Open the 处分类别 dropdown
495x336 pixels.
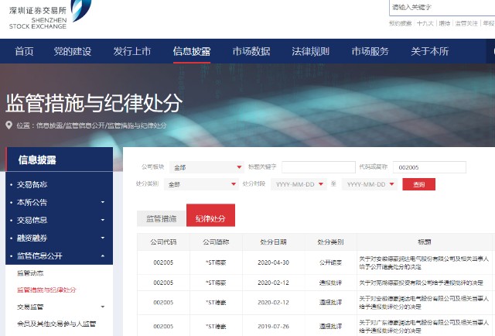201,184
